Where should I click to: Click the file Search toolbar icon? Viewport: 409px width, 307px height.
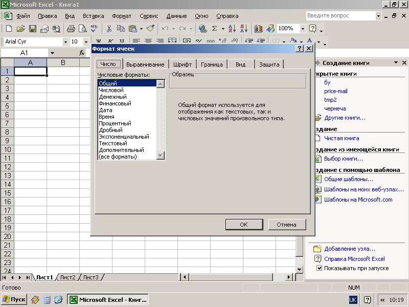tap(56, 29)
